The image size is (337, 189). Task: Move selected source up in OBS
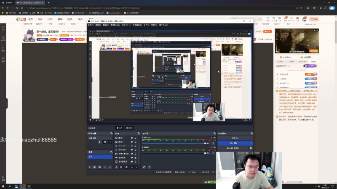pos(132,167)
